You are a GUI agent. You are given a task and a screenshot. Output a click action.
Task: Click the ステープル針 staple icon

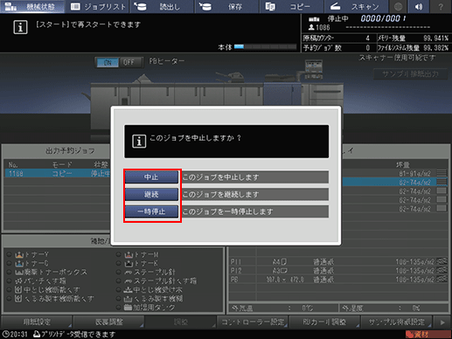click(129, 273)
